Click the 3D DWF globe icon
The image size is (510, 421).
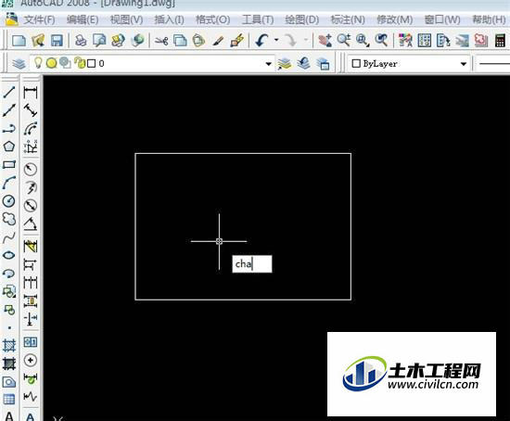pyautogui.click(x=137, y=41)
